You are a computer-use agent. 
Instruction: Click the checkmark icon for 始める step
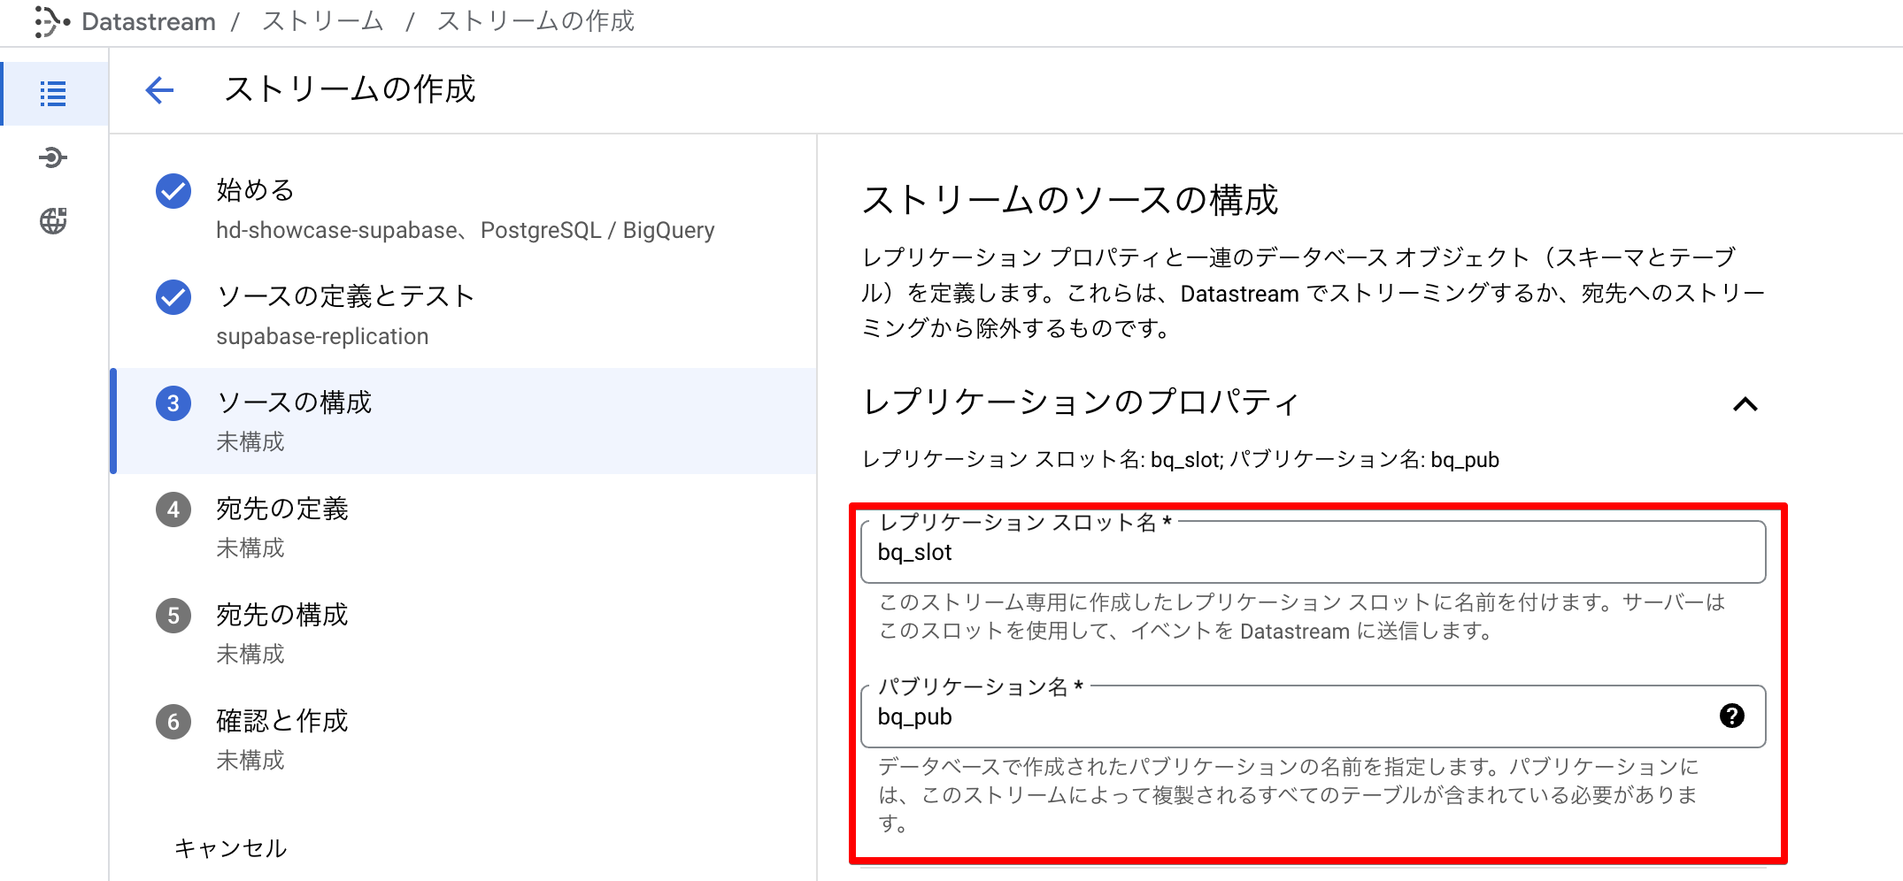173,191
